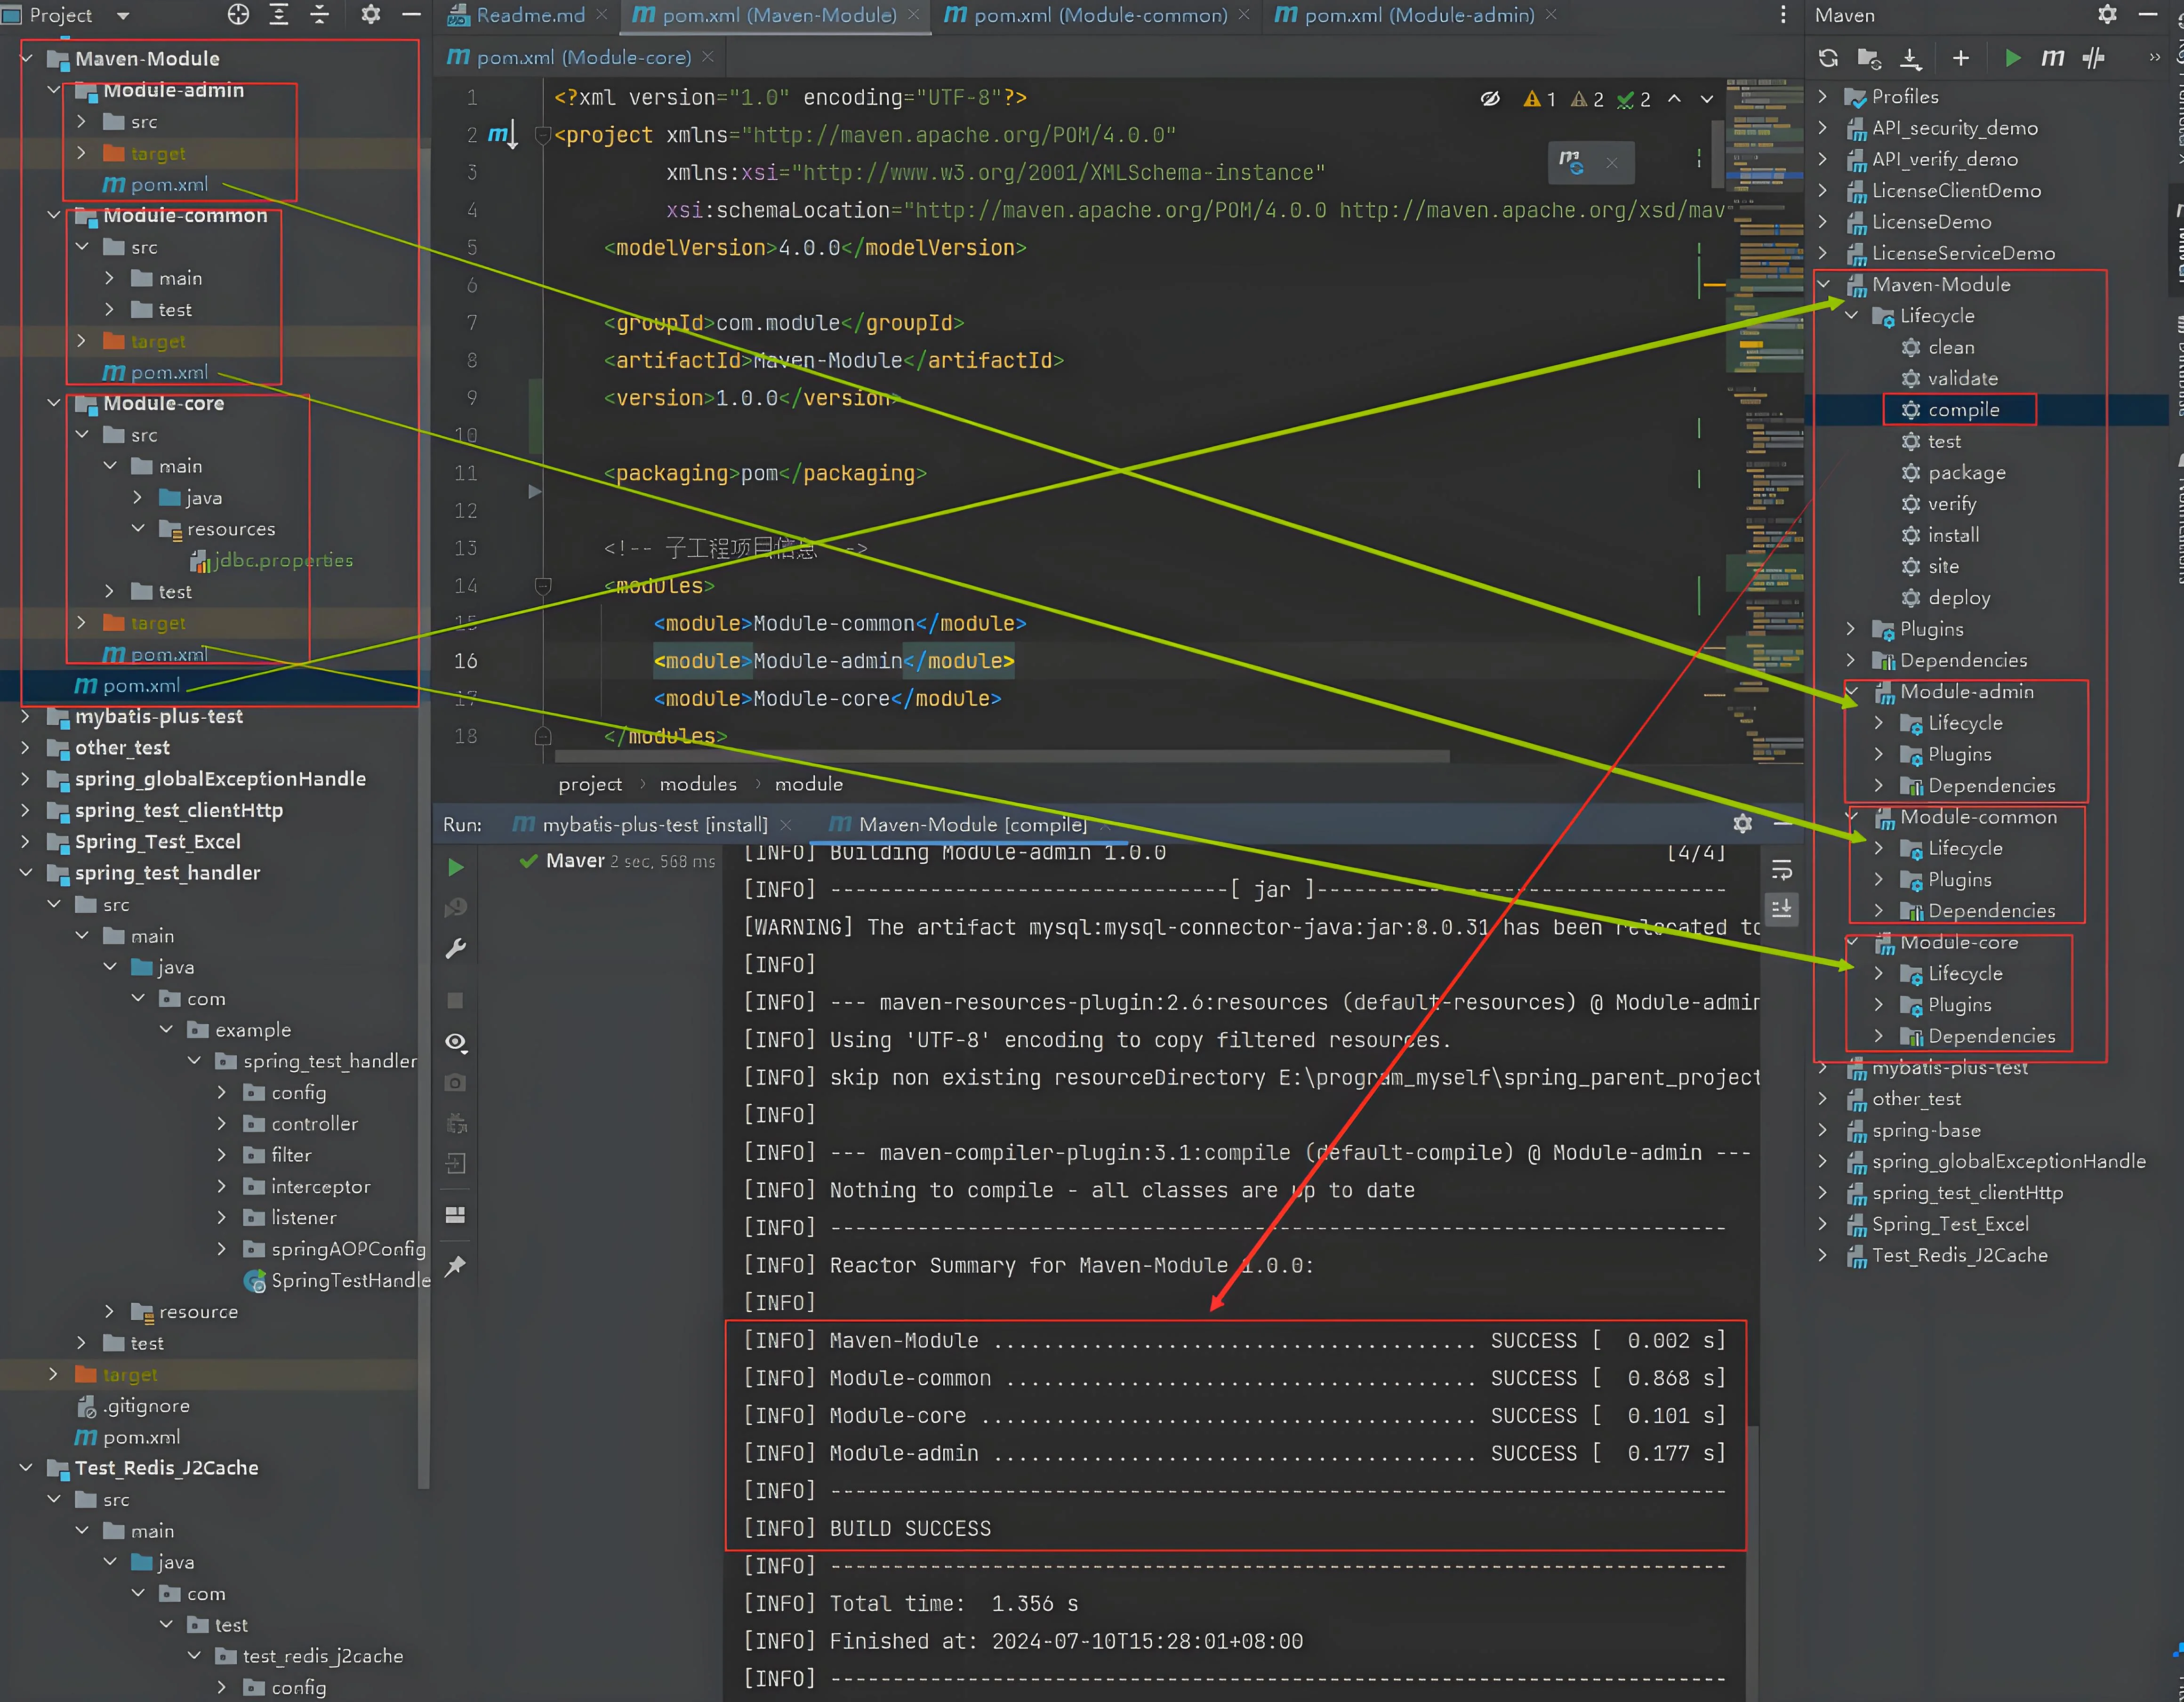Click the Download Sources and Documentation icon
2184x1702 pixels.
[x=1910, y=58]
